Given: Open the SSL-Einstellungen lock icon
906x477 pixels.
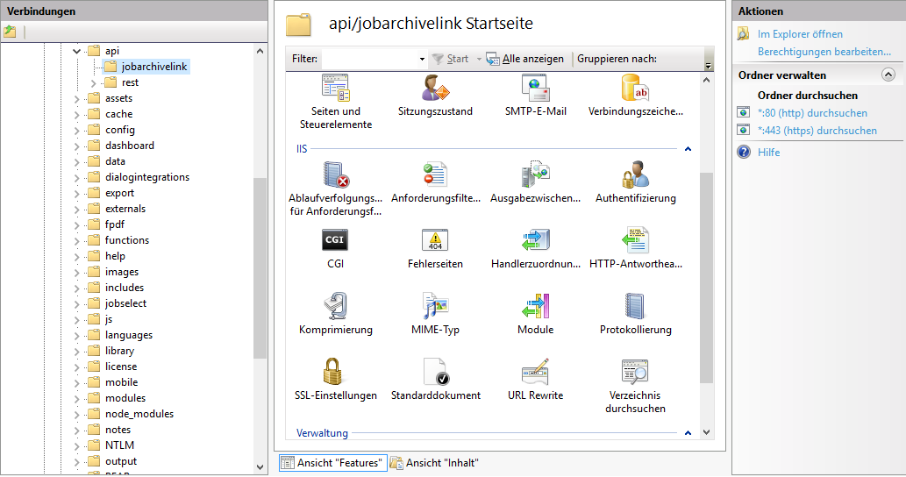Looking at the screenshot, I should pos(335,372).
